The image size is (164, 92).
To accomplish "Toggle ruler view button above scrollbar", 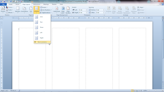I will point(163,18).
